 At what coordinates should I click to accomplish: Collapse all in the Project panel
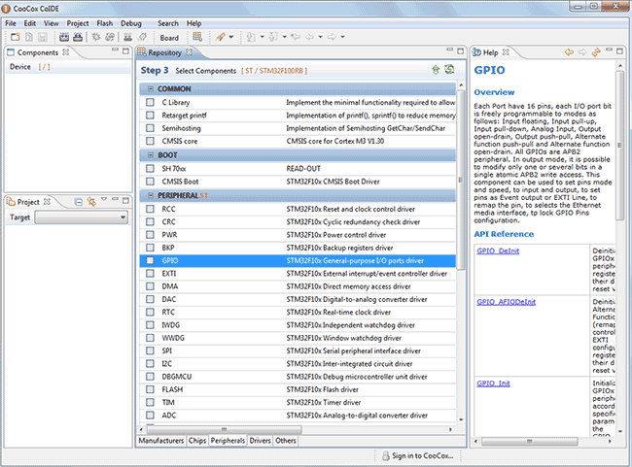(x=79, y=201)
